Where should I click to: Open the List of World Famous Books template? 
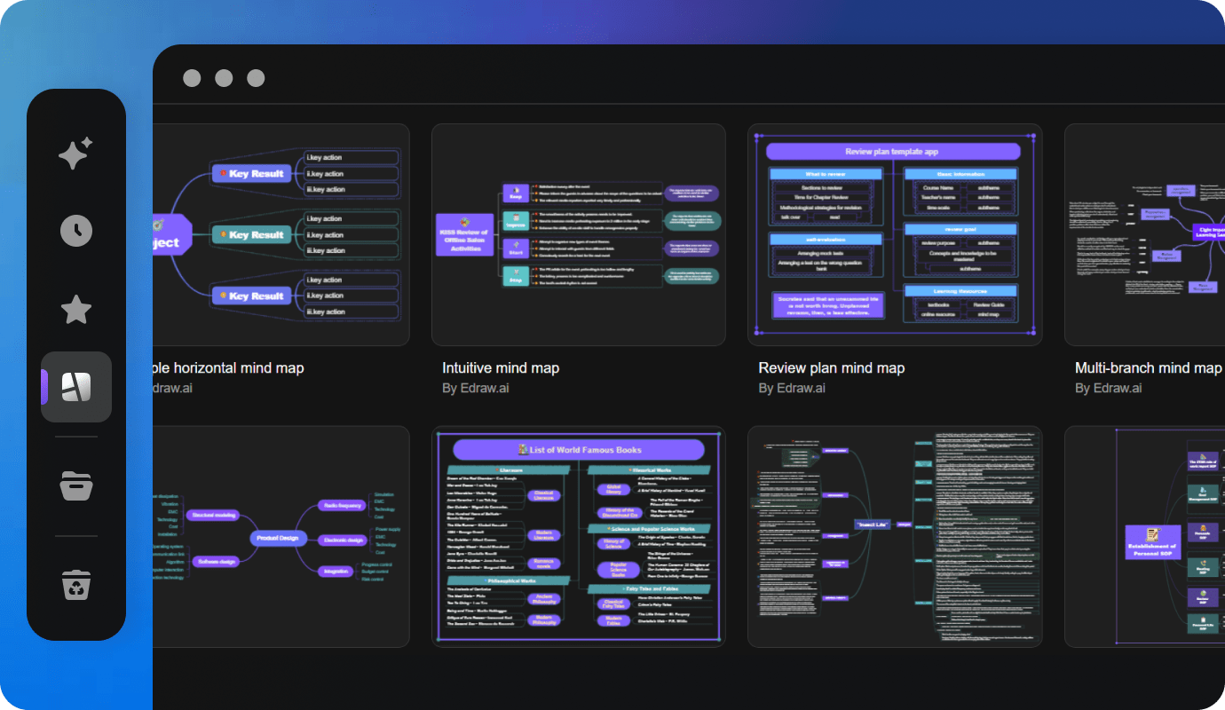(x=579, y=537)
